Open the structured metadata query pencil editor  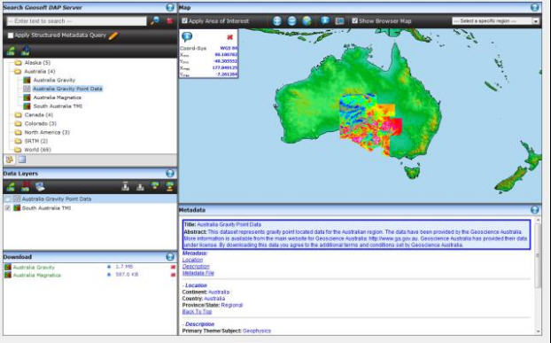point(113,35)
